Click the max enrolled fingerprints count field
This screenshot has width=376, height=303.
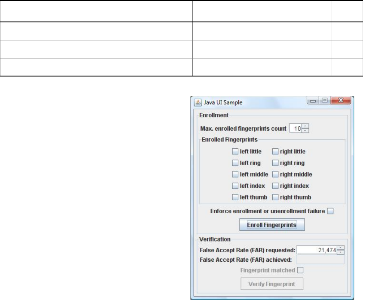click(296, 129)
